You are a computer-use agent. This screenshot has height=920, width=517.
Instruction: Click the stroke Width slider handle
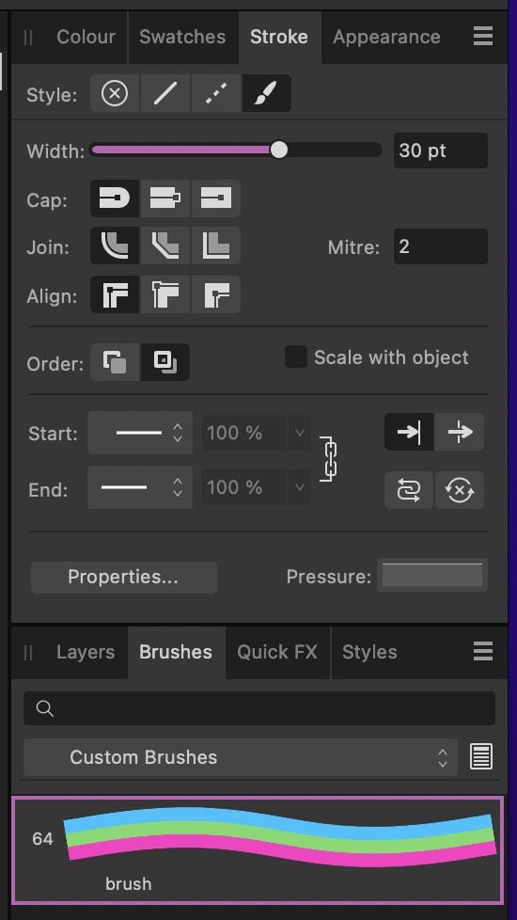pos(279,151)
